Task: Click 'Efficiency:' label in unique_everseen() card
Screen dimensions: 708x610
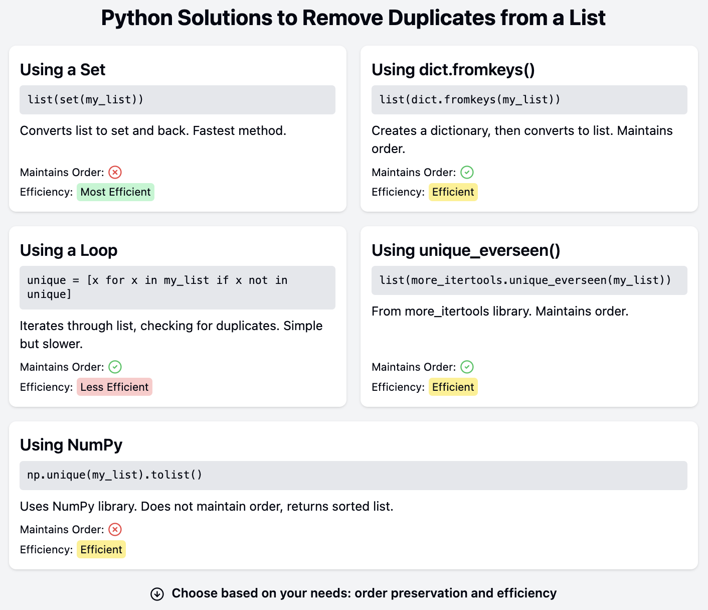Action: pyautogui.click(x=398, y=387)
